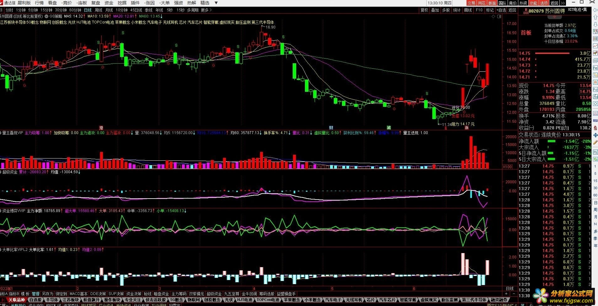Click the wavy indicator chart icon in sidebar
The width and height of the screenshot is (598, 306).
pos(595,113)
